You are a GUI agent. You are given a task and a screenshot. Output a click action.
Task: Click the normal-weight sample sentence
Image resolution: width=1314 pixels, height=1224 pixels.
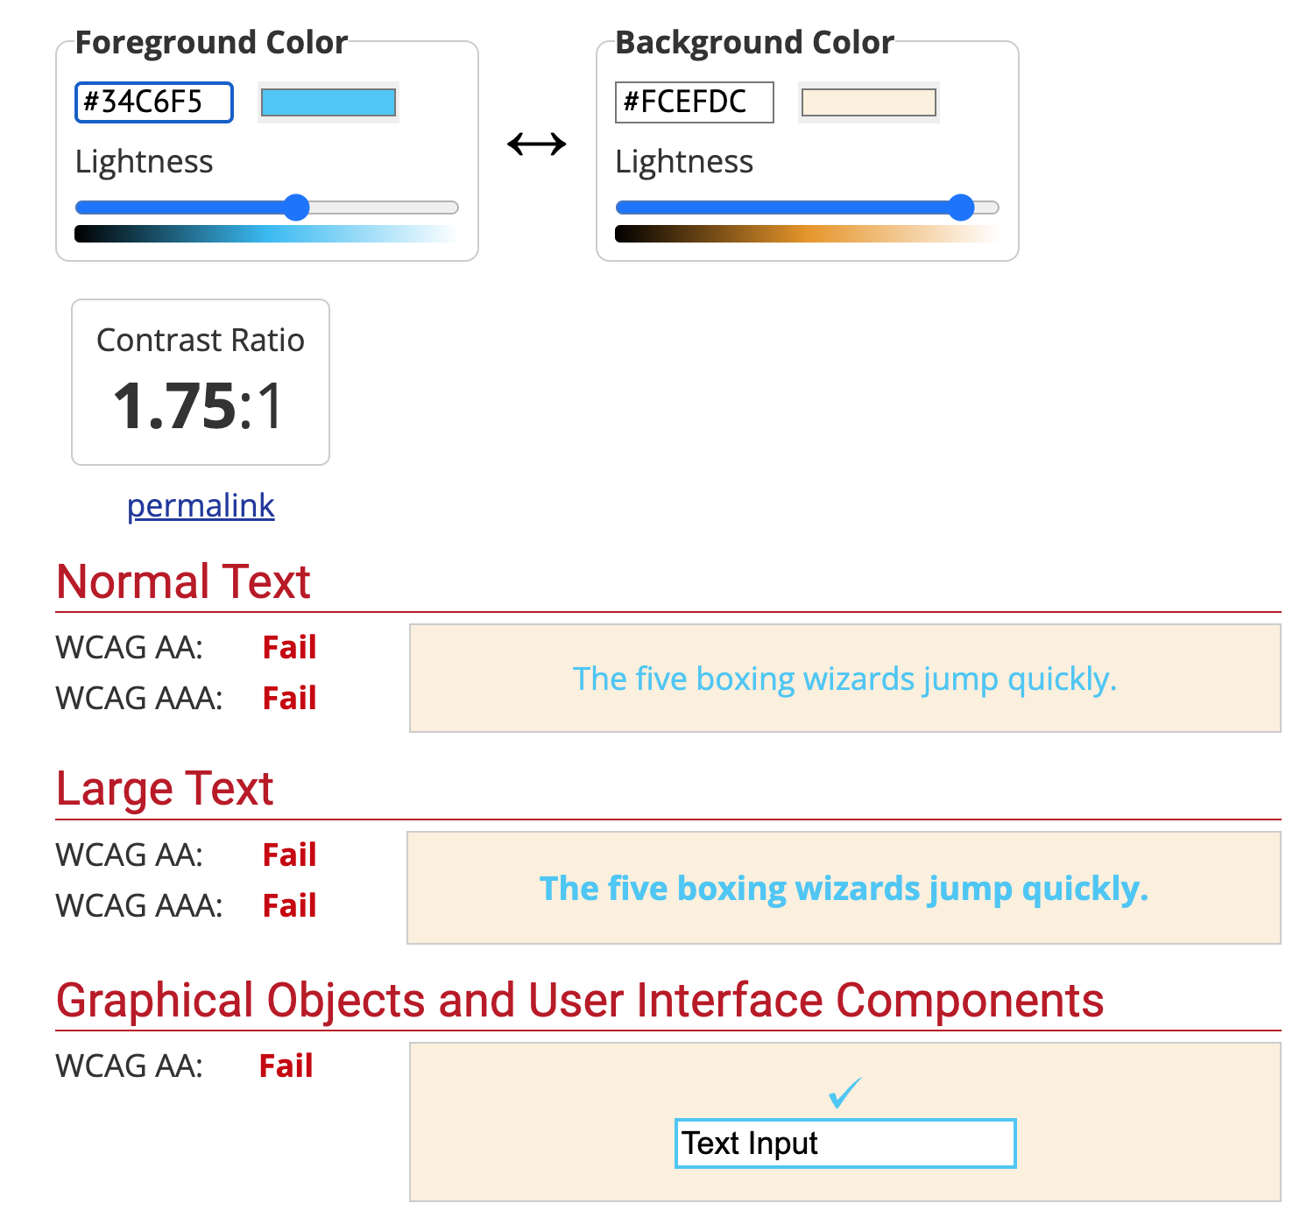pyautogui.click(x=844, y=679)
